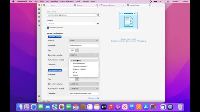Open the Edit menu

tap(36, 1)
